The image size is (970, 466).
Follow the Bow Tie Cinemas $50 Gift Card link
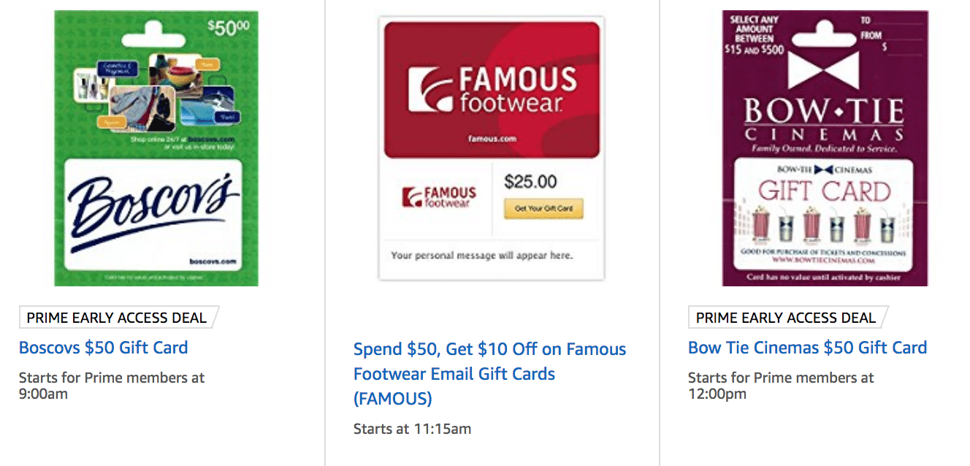point(807,348)
